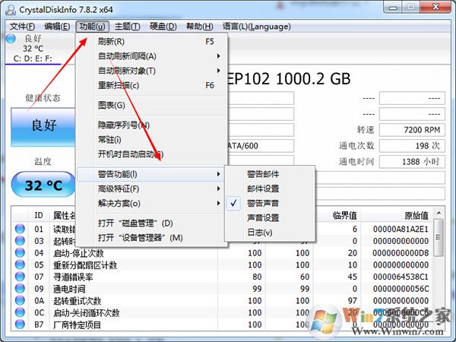The image size is (456, 342).
Task: Select 重新扫描(c) menu item
Action: click(151, 85)
